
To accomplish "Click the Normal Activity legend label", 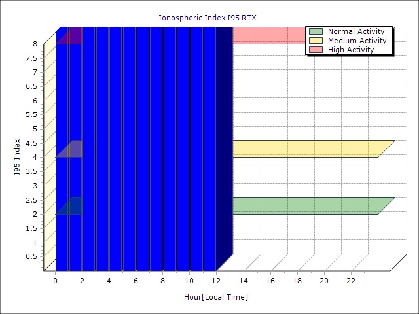I will click(356, 31).
